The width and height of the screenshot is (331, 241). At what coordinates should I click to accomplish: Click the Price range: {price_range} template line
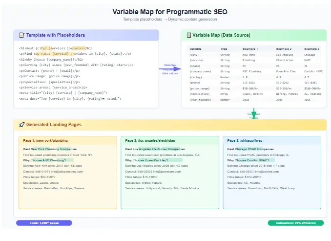(x=49, y=76)
